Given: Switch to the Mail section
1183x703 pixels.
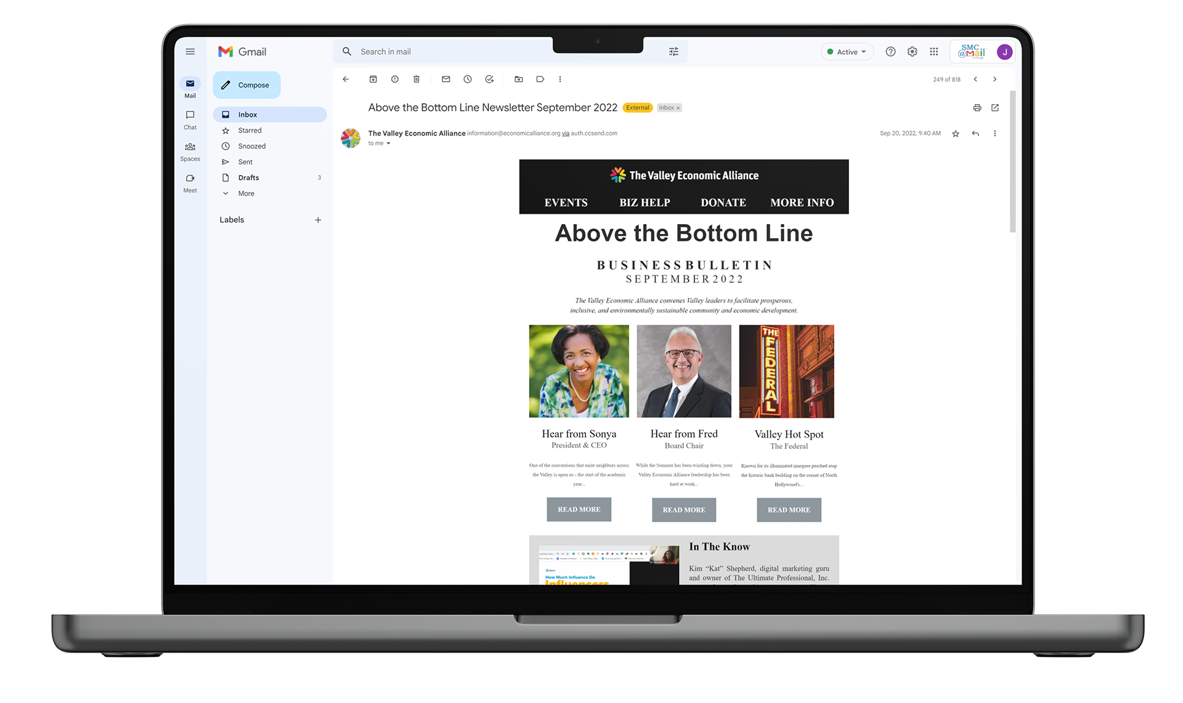Looking at the screenshot, I should tap(190, 88).
